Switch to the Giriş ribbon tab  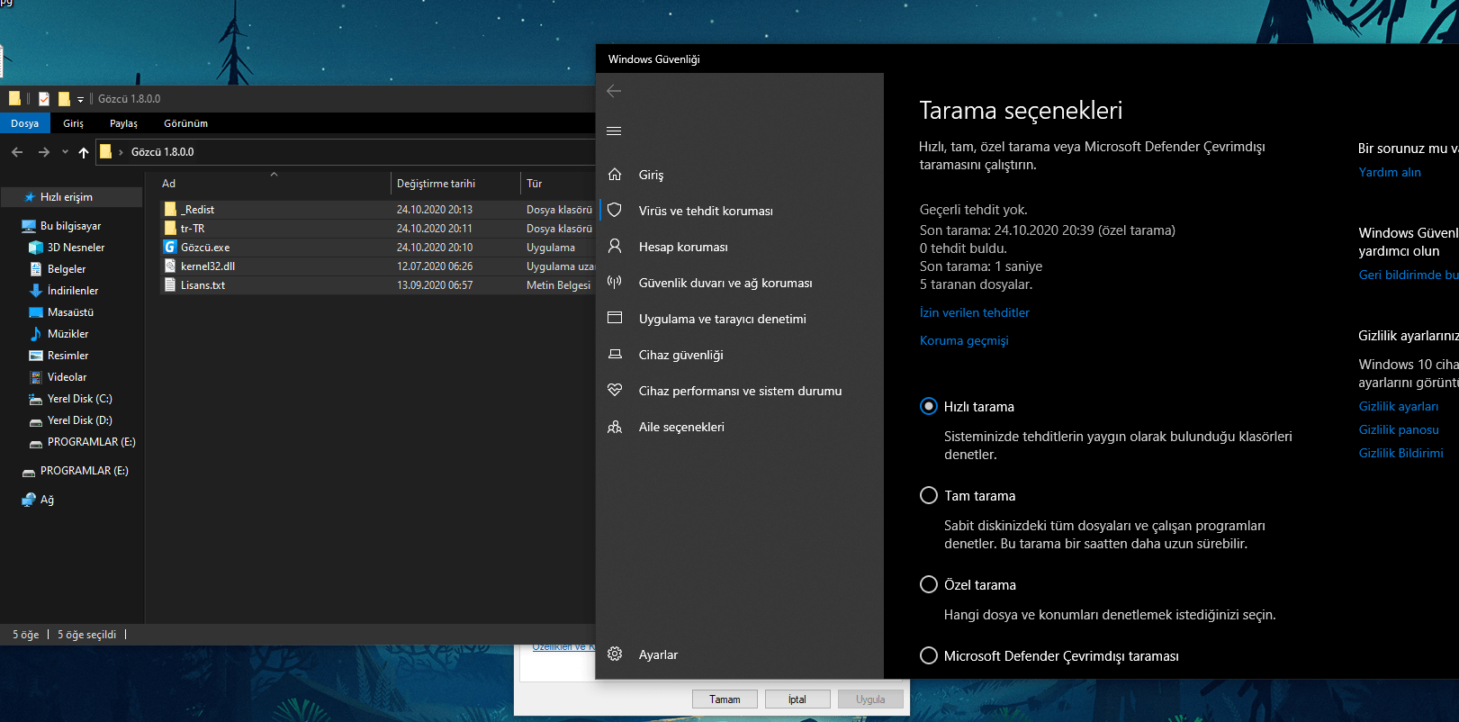click(x=73, y=123)
